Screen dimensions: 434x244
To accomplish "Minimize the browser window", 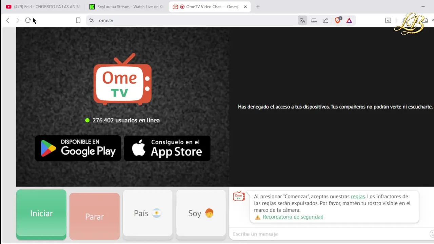I will (x=423, y=6).
